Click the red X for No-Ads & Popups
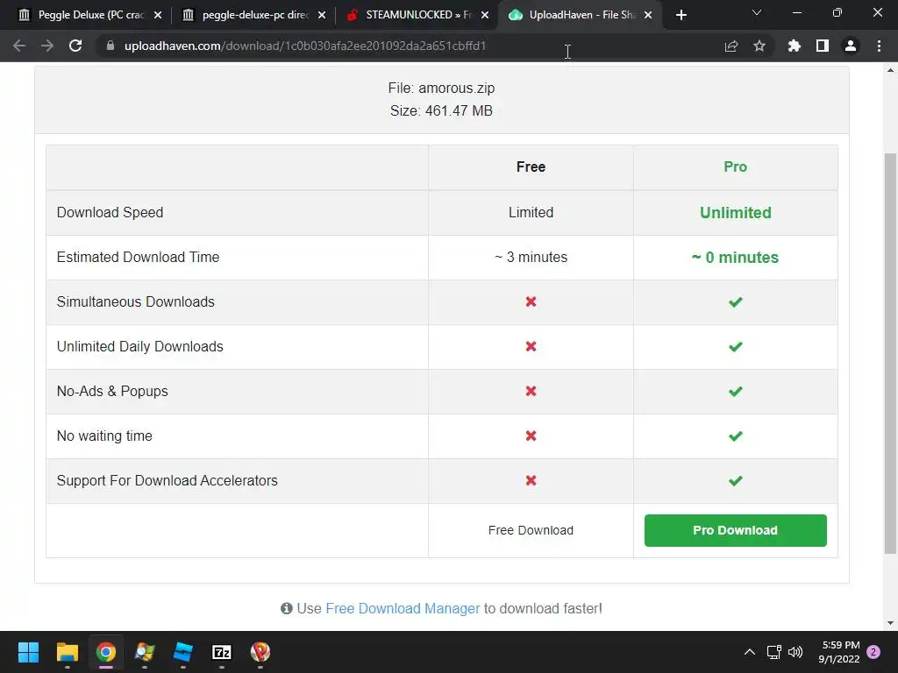Image resolution: width=898 pixels, height=673 pixels. (x=531, y=391)
